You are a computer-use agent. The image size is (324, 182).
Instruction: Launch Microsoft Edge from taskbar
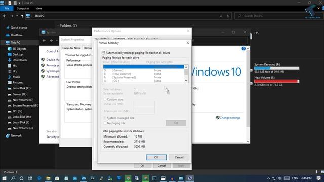pyautogui.click(x=39, y=178)
